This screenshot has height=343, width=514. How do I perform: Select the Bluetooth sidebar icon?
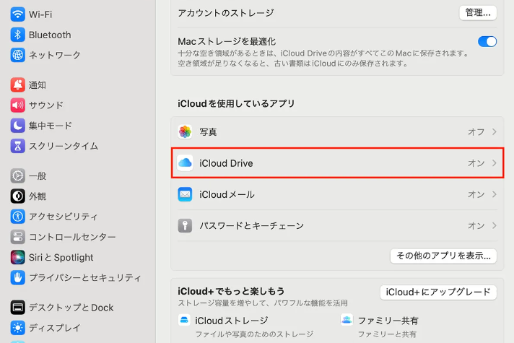coord(17,35)
